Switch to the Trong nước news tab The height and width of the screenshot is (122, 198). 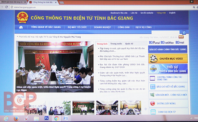point(116,44)
